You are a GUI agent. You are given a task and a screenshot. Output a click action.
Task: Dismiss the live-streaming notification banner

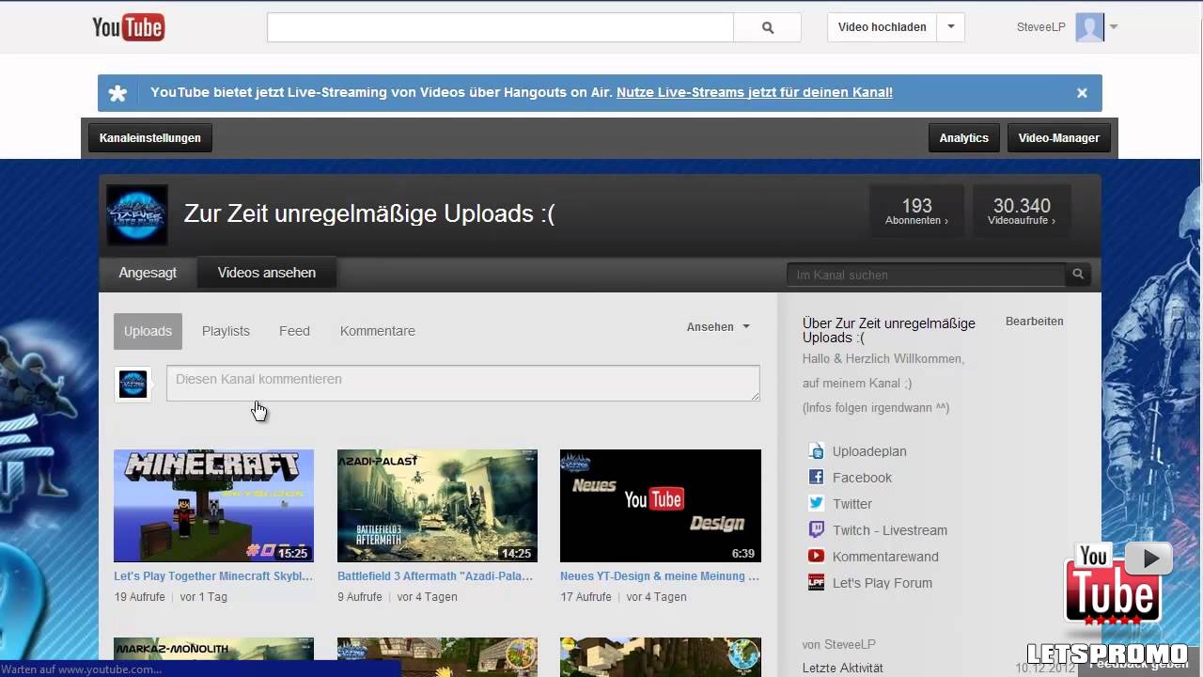pos(1082,93)
